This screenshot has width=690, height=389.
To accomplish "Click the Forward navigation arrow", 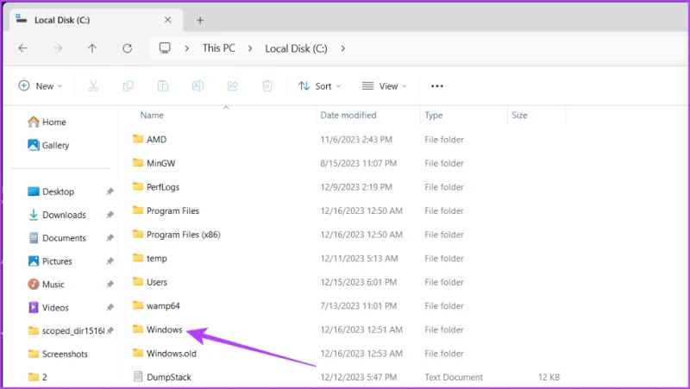I will [58, 48].
